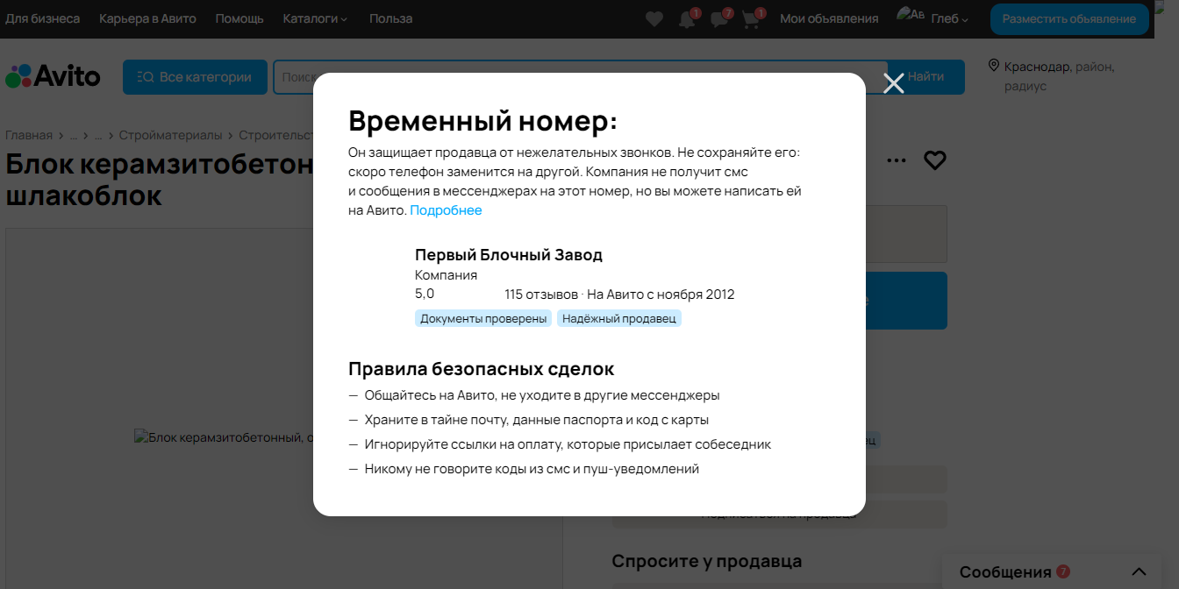Open shopping cart icon
Image resolution: width=1179 pixels, height=589 pixels.
coord(751,18)
